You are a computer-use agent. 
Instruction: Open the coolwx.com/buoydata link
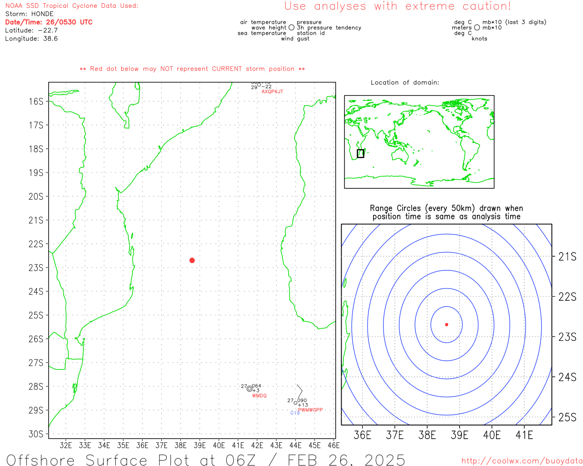click(x=522, y=461)
